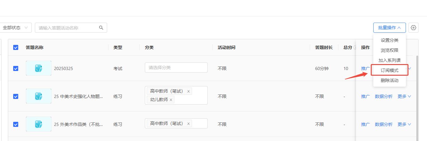The width and height of the screenshot is (427, 141).
Task: Click the search magnifier icon
Action: 101,28
